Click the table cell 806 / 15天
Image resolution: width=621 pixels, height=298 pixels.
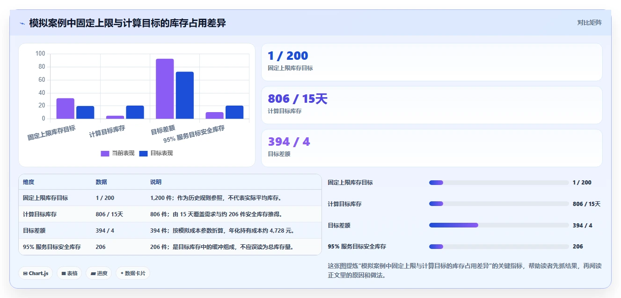tap(110, 214)
